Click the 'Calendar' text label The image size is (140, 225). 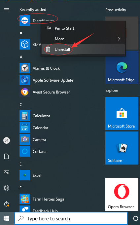[40, 128]
